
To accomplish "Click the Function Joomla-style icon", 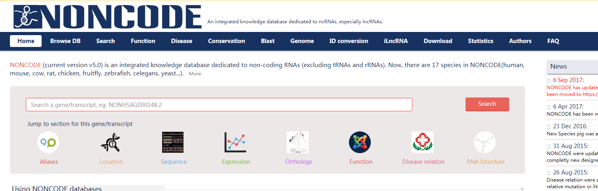I will (x=360, y=142).
